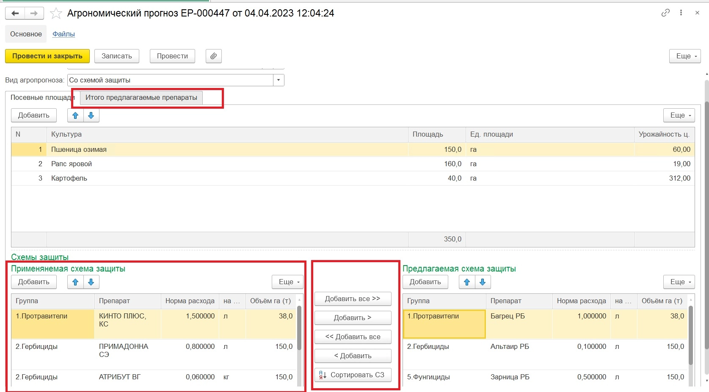Copy link using chain icon
The image size is (709, 392).
coord(665,13)
